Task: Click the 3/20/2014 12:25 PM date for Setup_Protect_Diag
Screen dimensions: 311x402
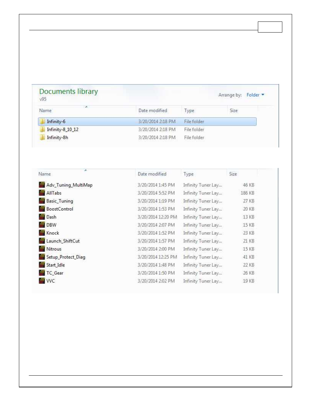Action: pyautogui.click(x=157, y=257)
